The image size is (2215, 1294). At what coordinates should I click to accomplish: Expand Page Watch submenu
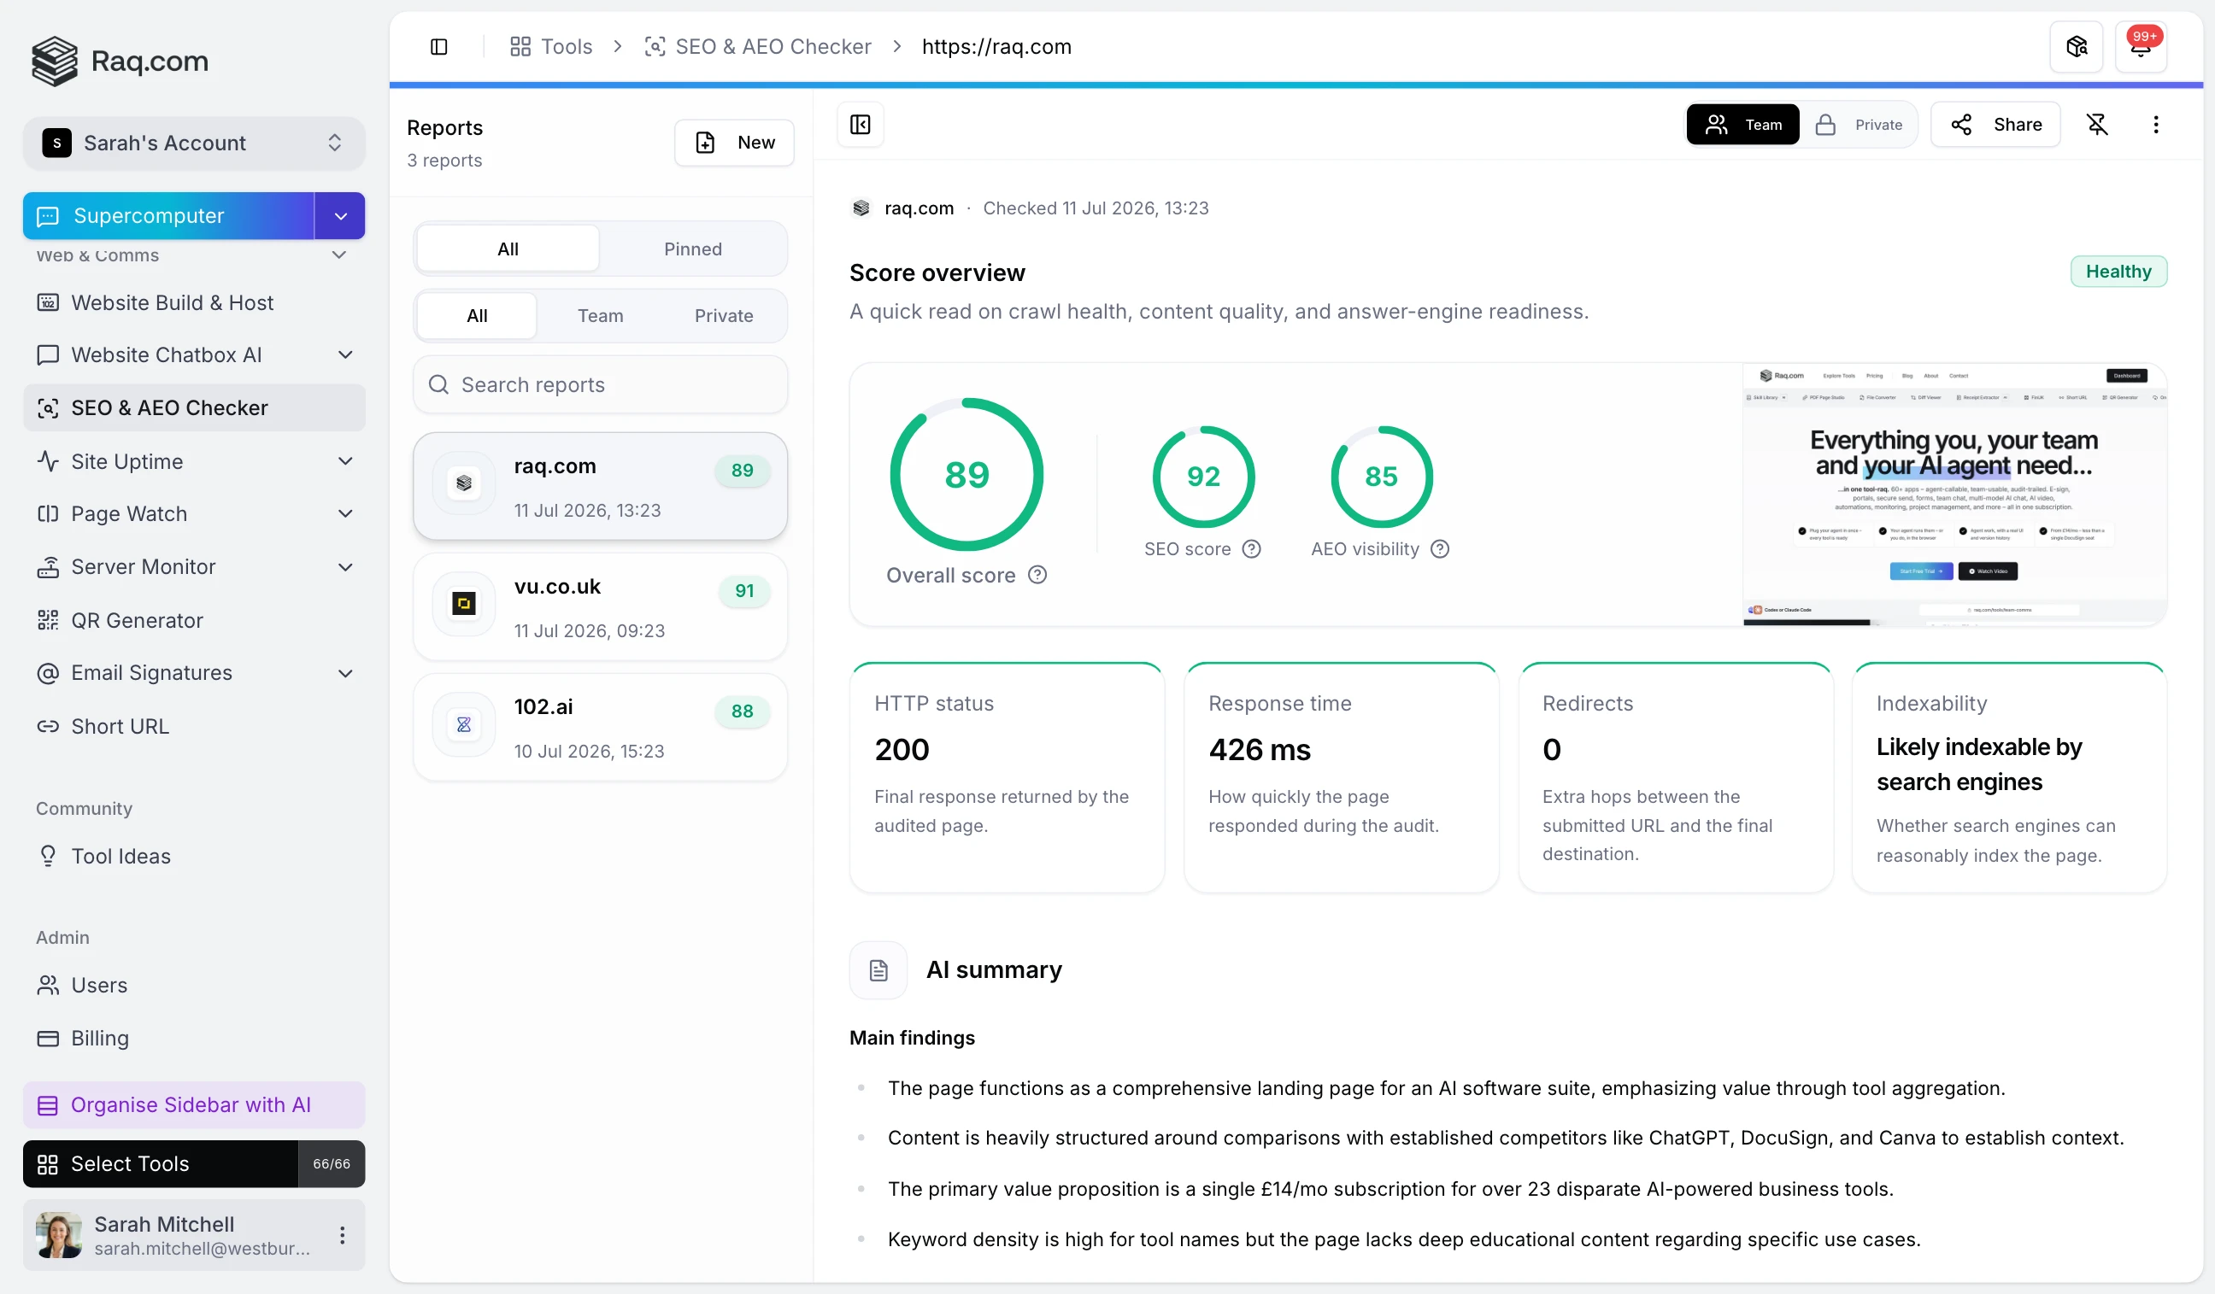[x=345, y=514]
